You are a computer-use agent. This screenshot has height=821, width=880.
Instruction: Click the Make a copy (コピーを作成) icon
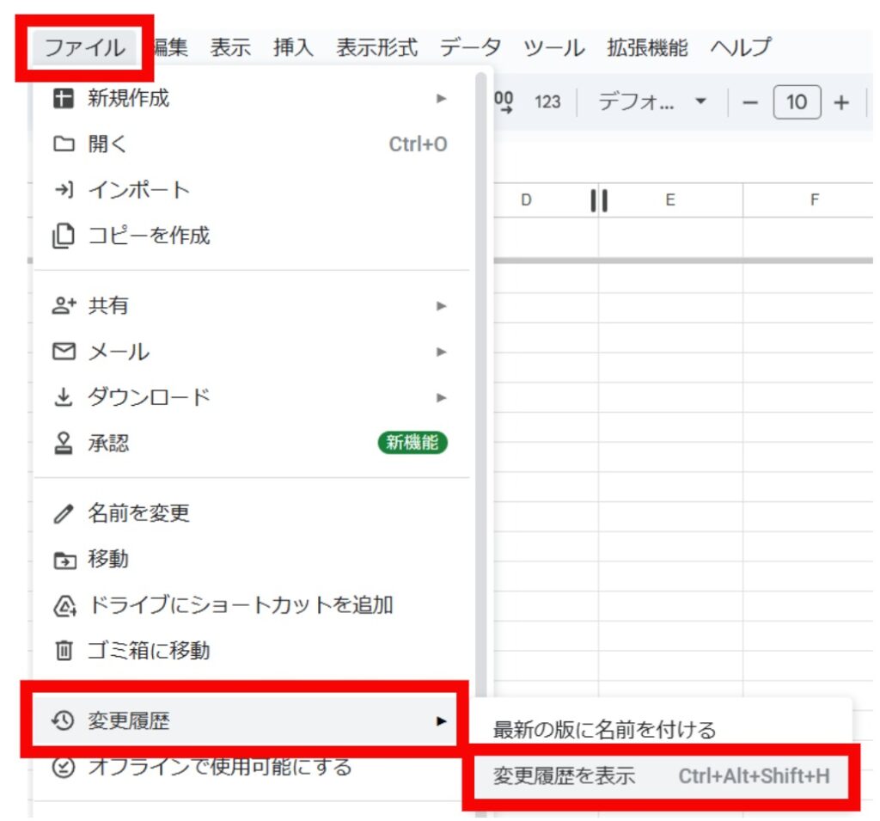pos(64,236)
